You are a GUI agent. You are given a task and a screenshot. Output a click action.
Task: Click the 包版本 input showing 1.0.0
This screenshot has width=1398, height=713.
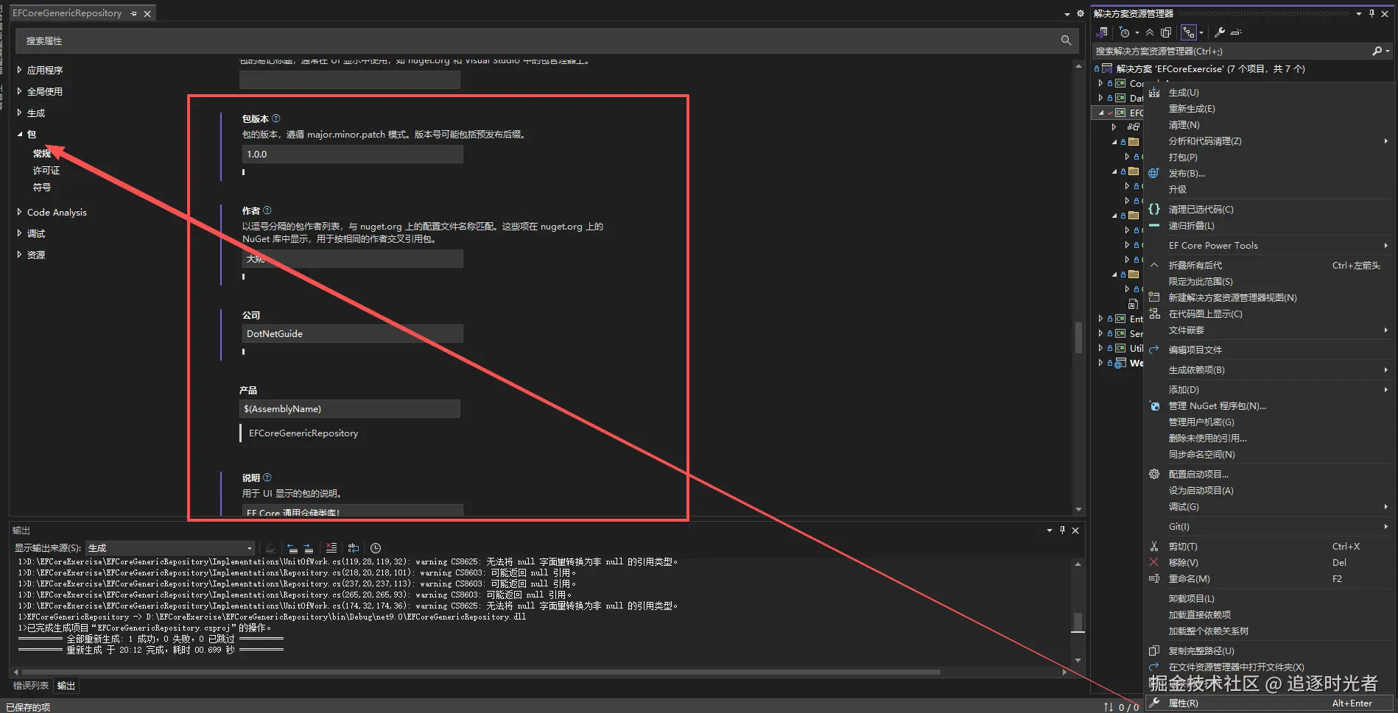point(353,154)
